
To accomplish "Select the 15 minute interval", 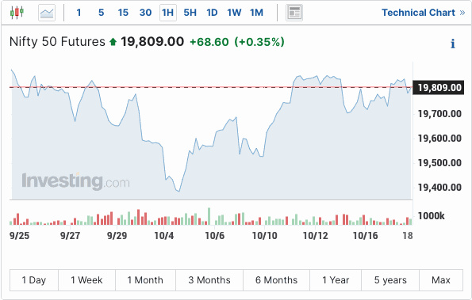I will (123, 13).
